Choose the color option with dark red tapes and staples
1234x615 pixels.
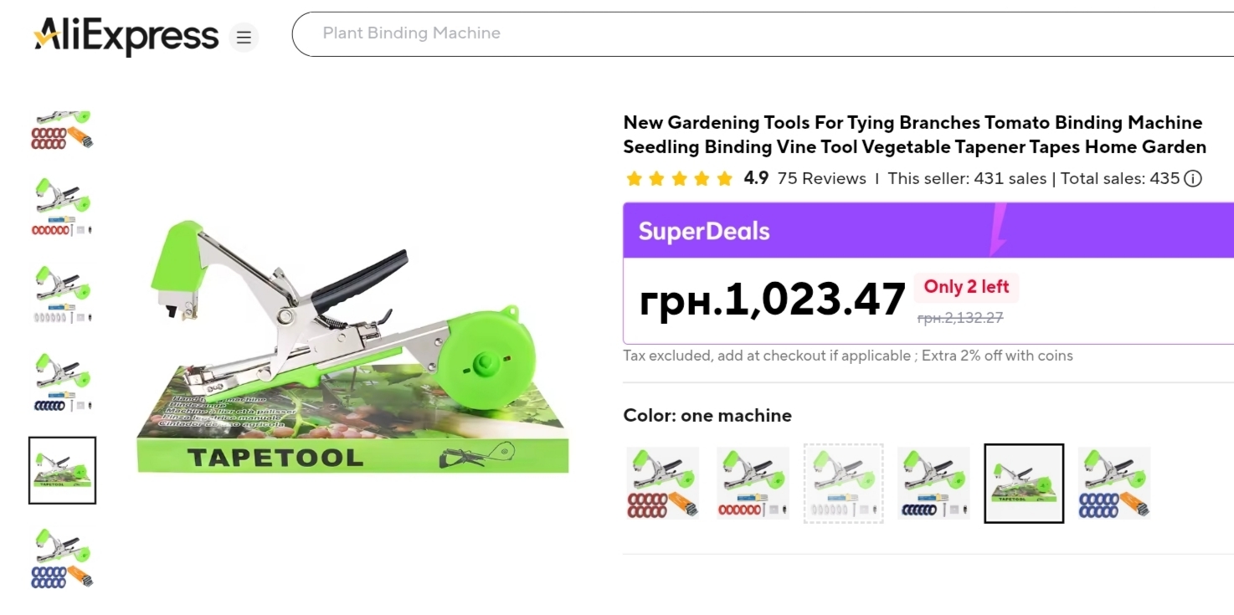(662, 483)
